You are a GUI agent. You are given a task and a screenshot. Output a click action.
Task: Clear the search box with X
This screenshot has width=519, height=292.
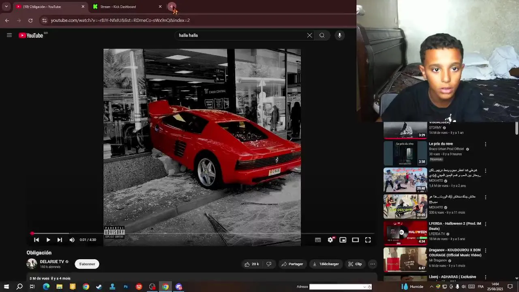pyautogui.click(x=309, y=35)
